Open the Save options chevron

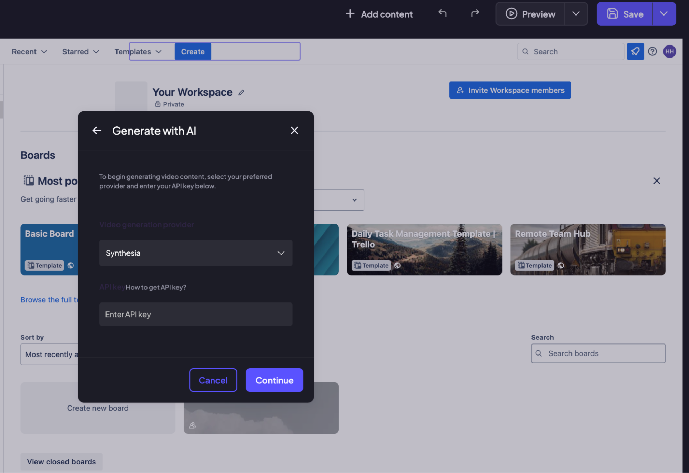(x=664, y=14)
